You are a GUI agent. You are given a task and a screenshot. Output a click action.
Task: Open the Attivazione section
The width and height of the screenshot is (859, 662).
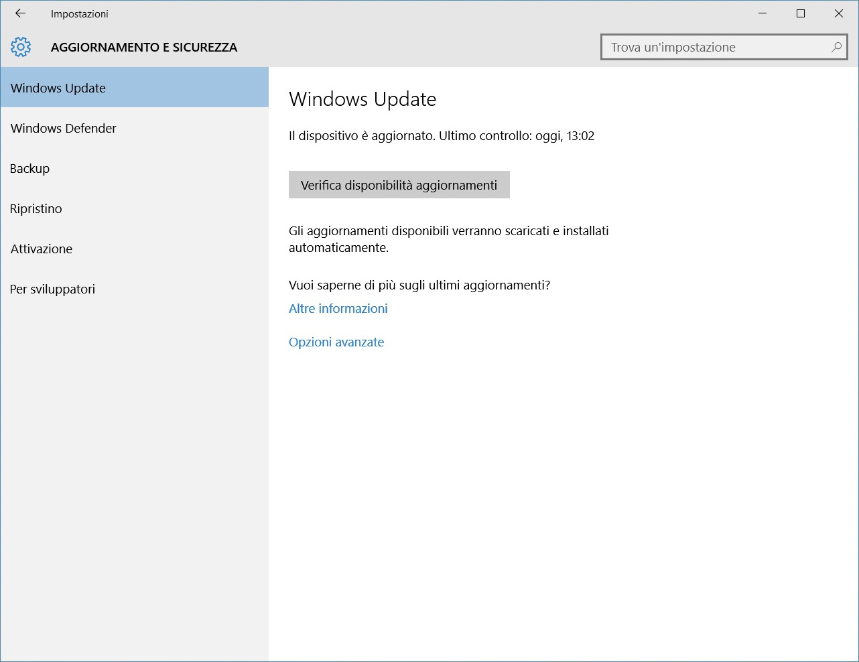pos(134,249)
